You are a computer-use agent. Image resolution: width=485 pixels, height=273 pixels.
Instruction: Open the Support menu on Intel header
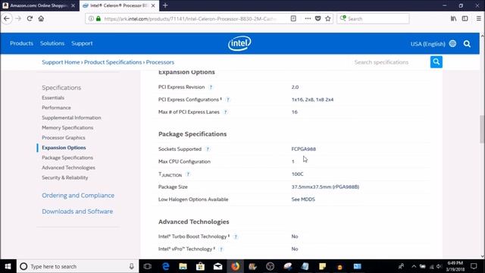82,43
